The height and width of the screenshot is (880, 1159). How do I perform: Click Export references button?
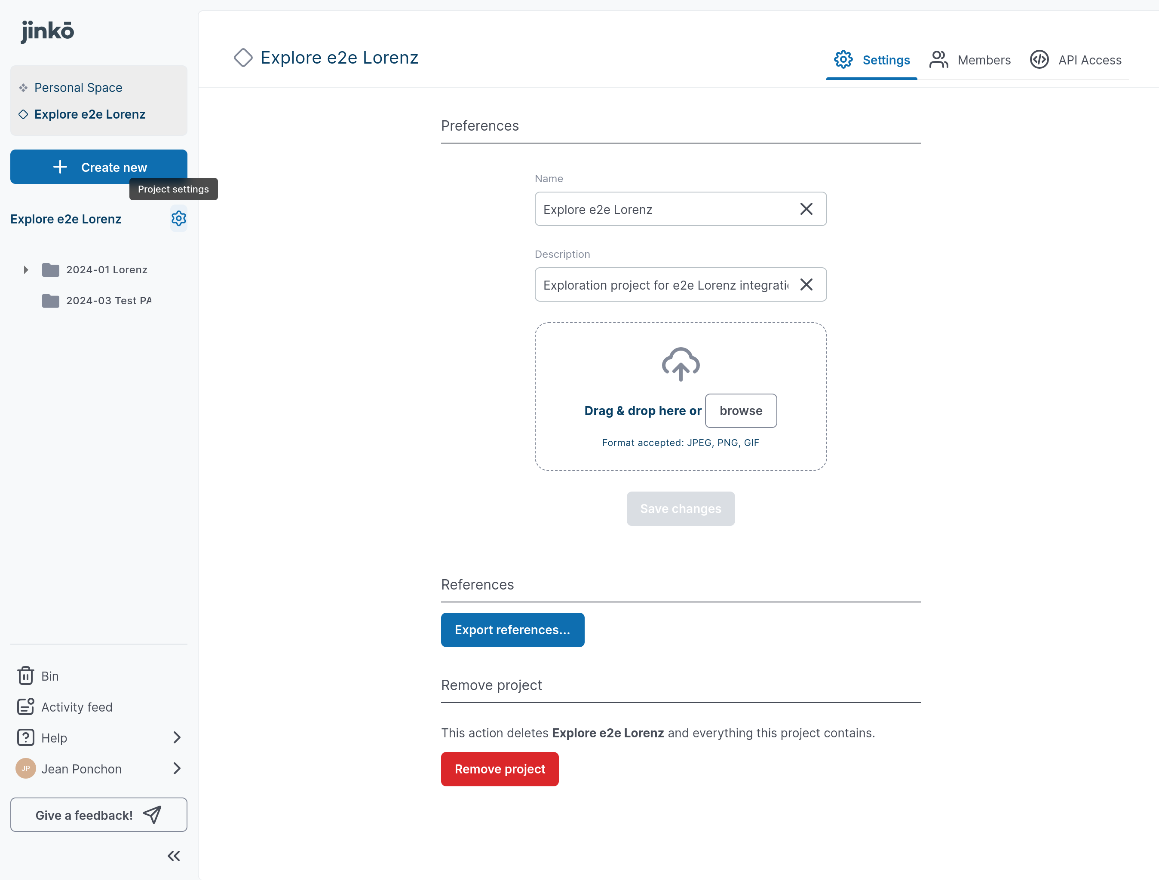pyautogui.click(x=512, y=629)
